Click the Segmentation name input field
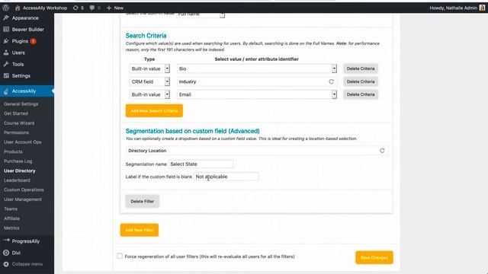Viewport: 488px width, 274px height. coord(201,164)
